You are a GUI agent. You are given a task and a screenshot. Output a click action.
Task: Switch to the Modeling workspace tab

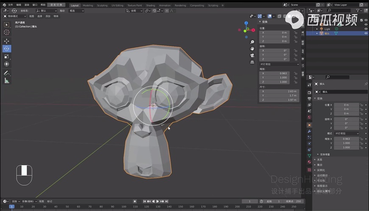[x=88, y=5]
